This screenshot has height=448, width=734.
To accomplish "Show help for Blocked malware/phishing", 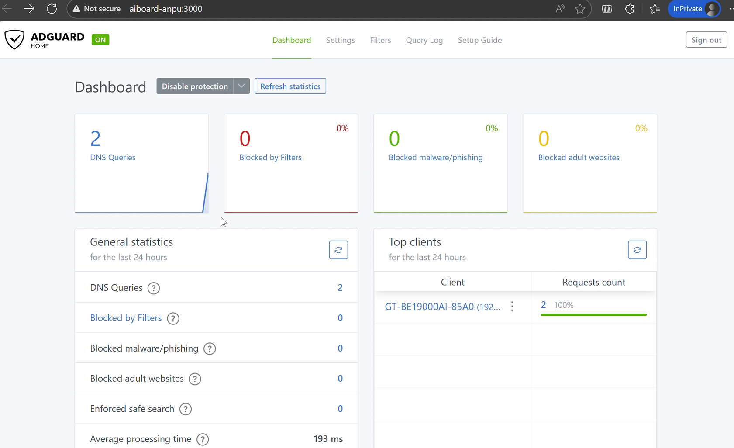I will (210, 349).
